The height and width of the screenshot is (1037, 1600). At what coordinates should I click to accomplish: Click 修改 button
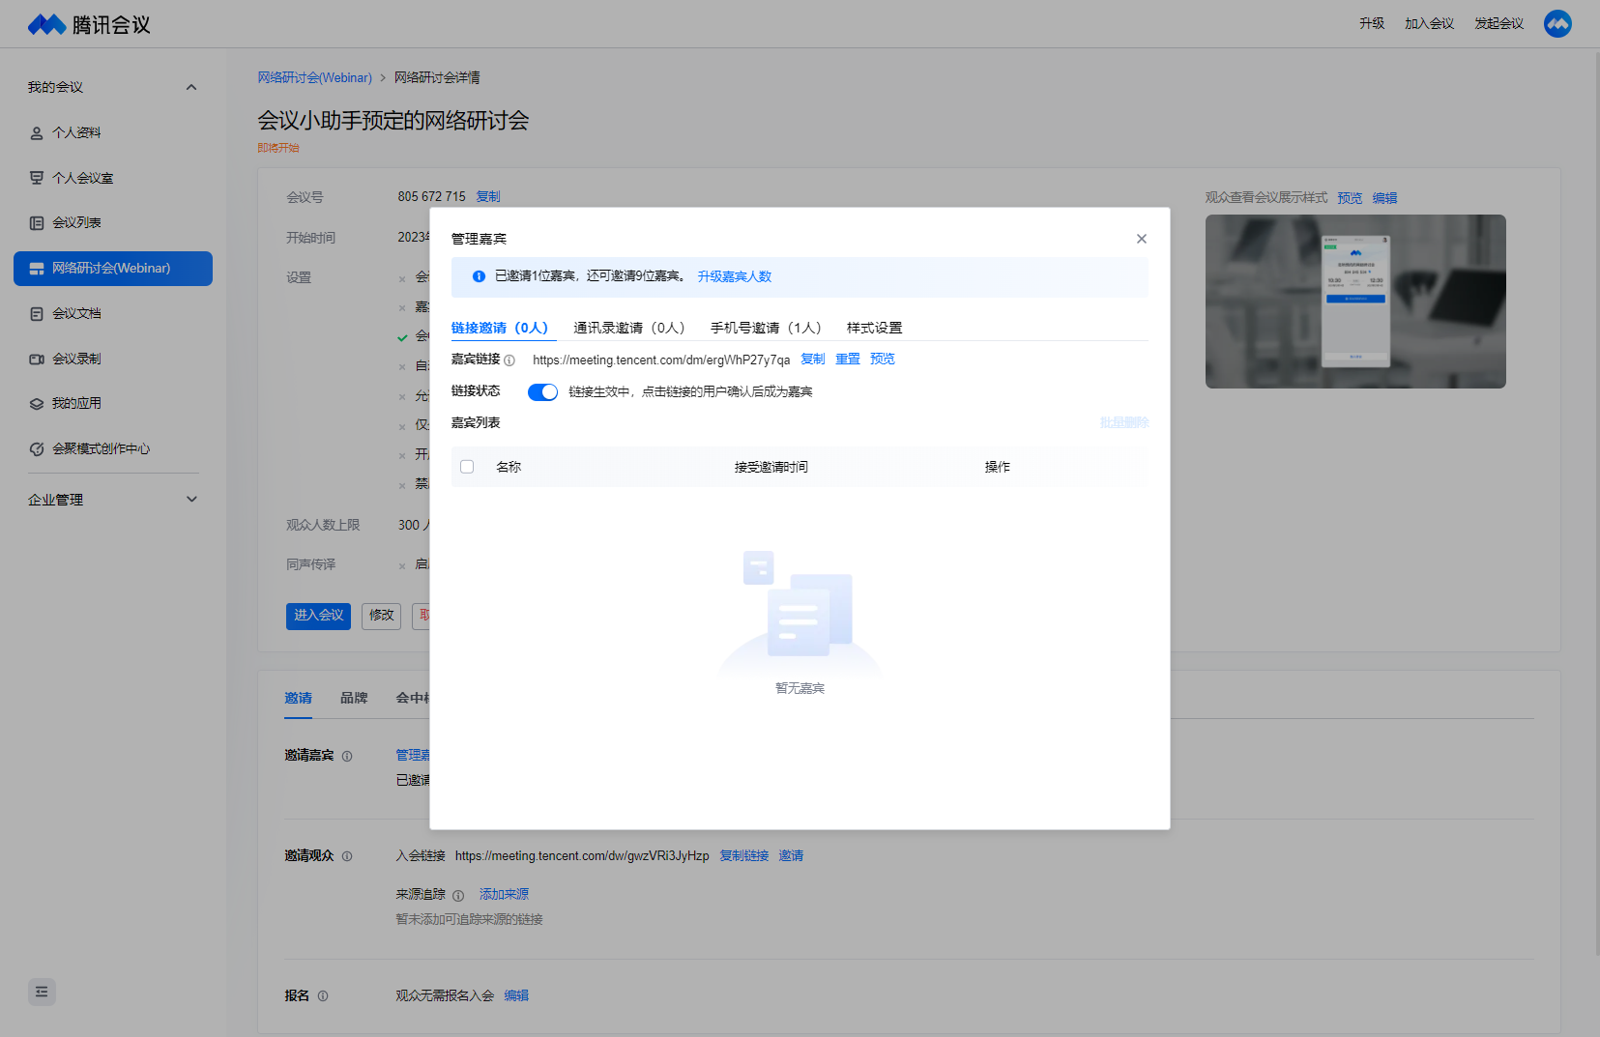point(381,616)
